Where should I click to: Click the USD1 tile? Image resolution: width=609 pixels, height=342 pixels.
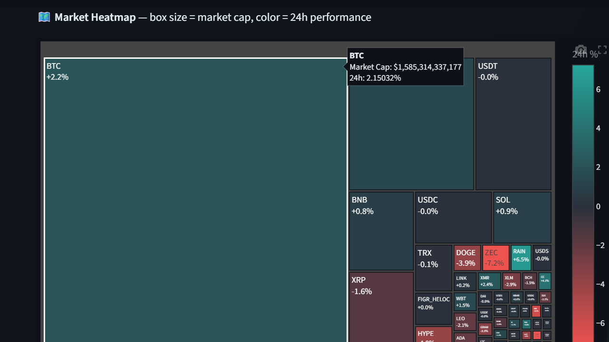click(x=501, y=297)
